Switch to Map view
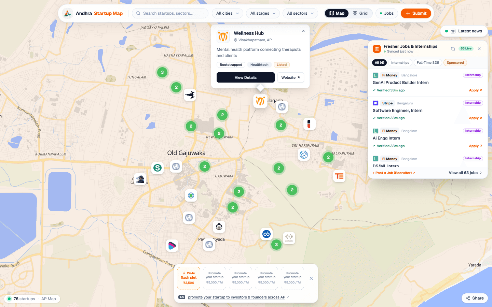Screen dimensions: 492x307 337,13
